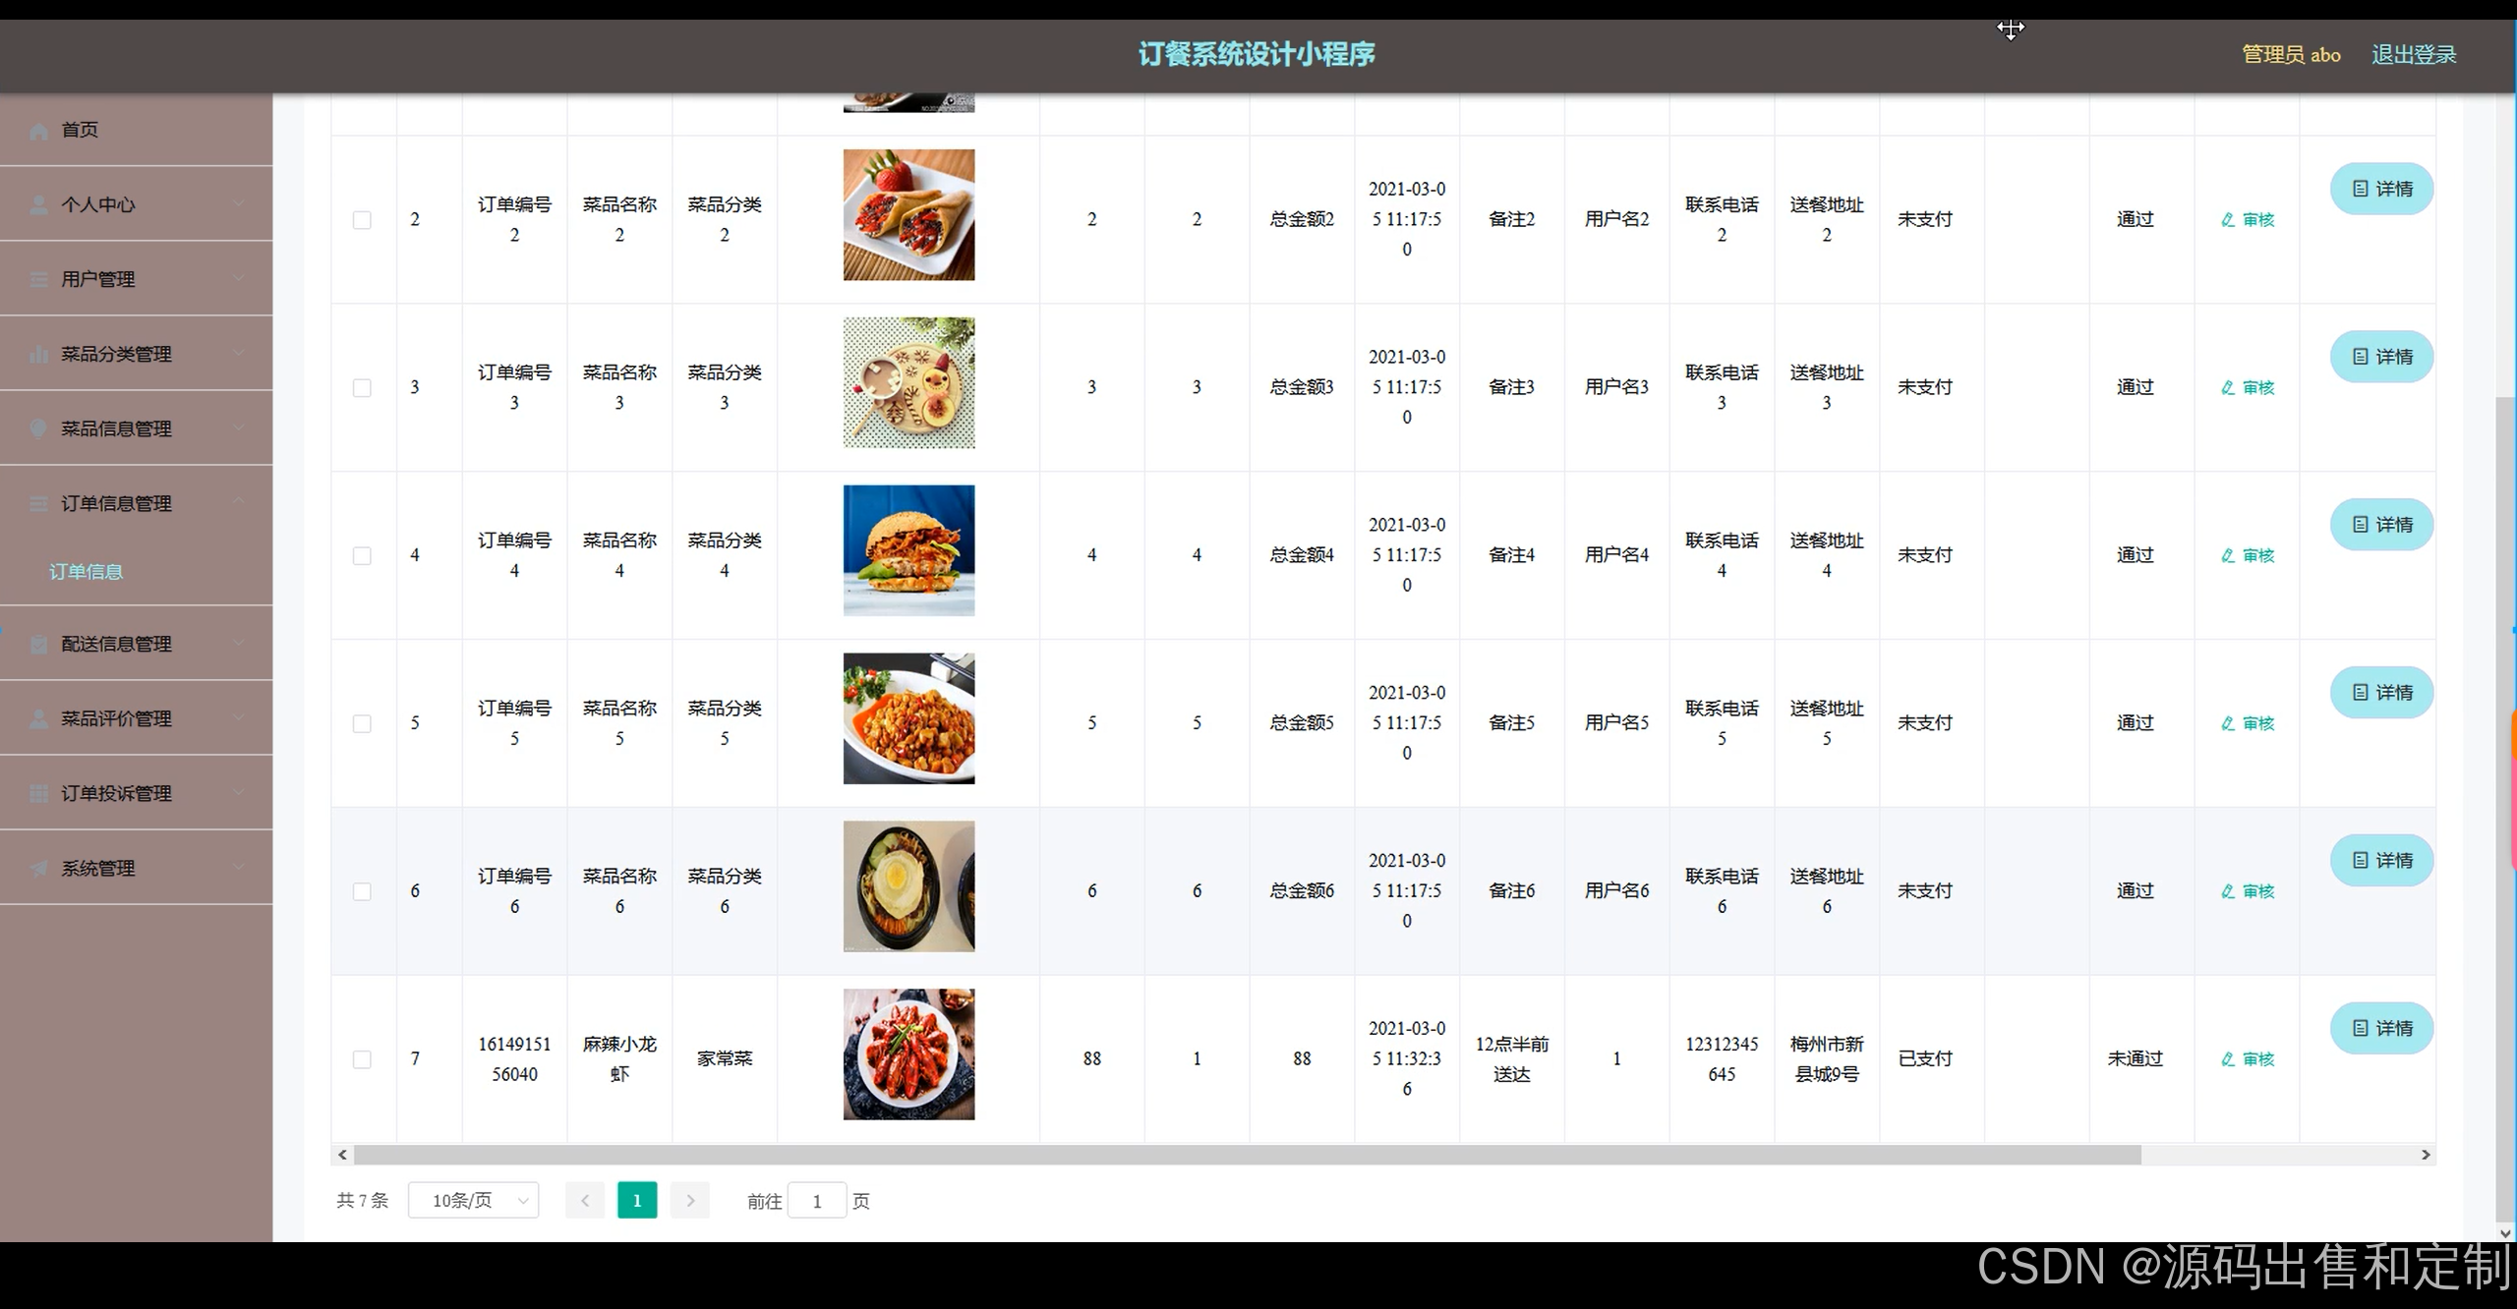Click the chart icon beside 菜品分类管理
The height and width of the screenshot is (1309, 2517).
tap(38, 354)
